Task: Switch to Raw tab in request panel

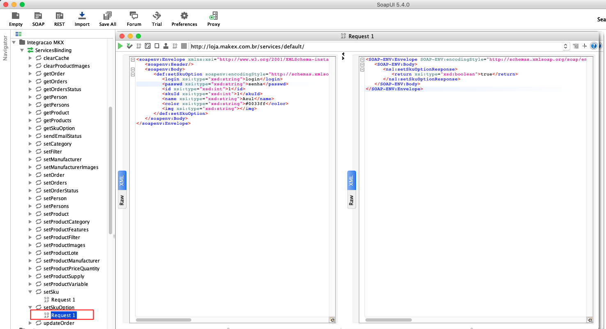Action: (122, 200)
